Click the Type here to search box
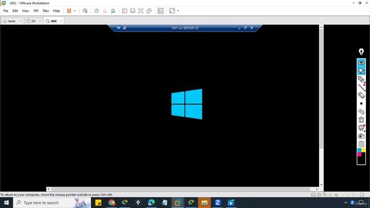 52,203
